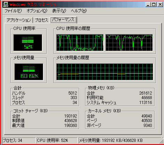Select the パフォーマンス tab
The height and width of the screenshot is (145, 164).
[64, 20]
